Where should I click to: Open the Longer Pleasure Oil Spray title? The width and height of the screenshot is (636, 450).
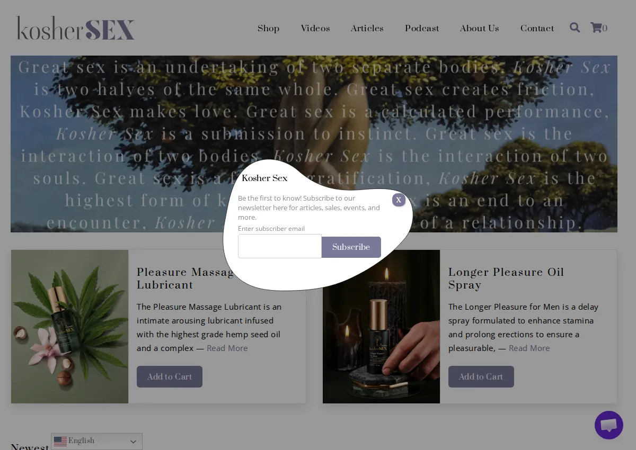click(x=506, y=278)
